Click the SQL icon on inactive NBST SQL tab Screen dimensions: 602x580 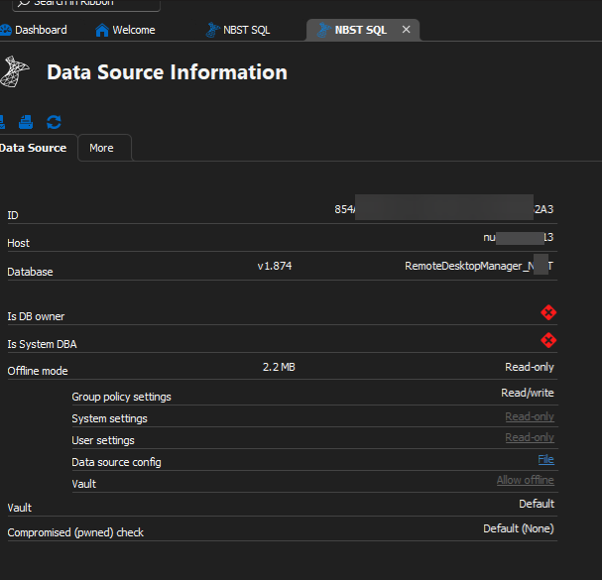click(x=212, y=30)
